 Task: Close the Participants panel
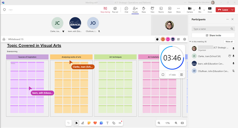click(233, 19)
